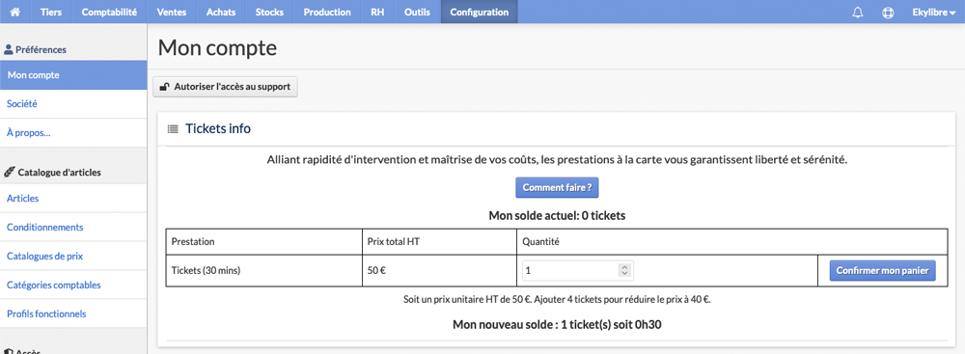Click the Quantité column header
Screen dimensions: 965x354
click(x=732, y=242)
